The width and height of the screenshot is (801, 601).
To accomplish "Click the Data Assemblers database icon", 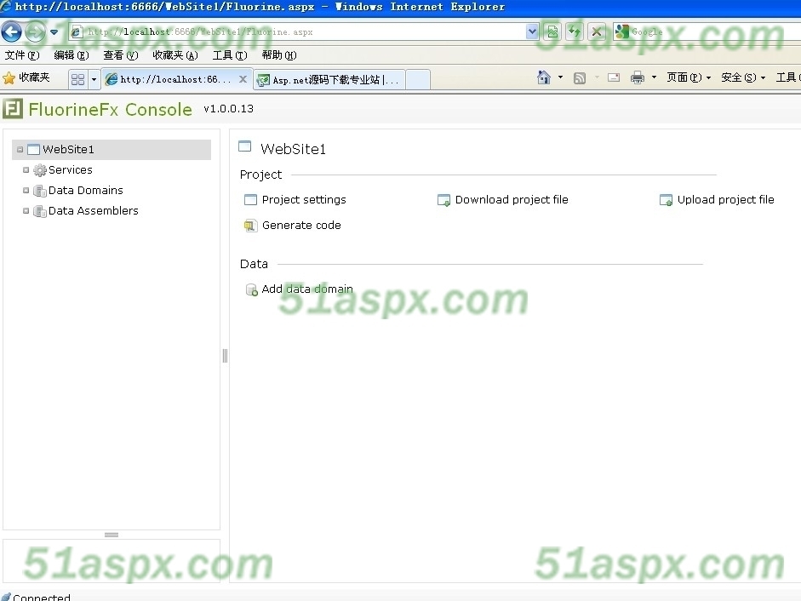I will coord(39,211).
